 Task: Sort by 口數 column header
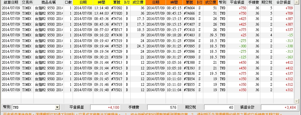point(68,2)
